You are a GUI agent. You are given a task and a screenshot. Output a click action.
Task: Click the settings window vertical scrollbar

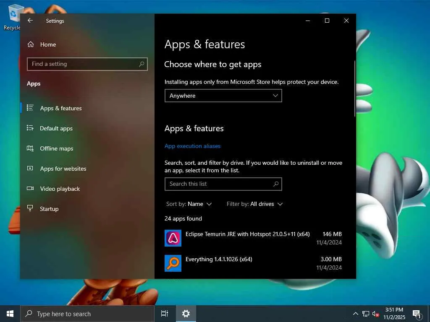tap(354, 89)
